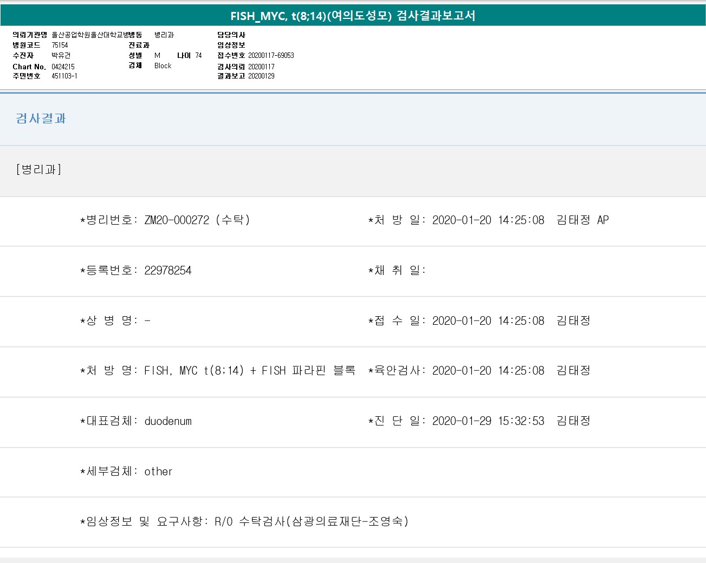This screenshot has height=563, width=706.
Task: Click the 결과보고 20200129 date
Action: 261,76
